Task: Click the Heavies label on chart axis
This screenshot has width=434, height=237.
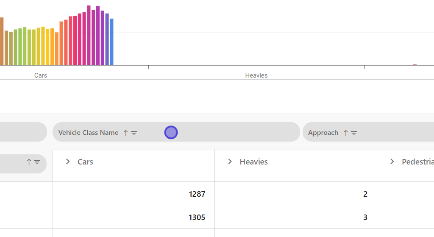Action: [x=256, y=75]
